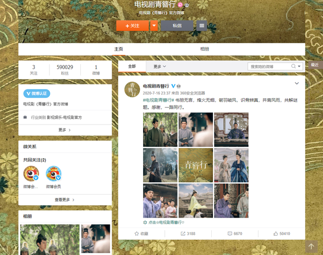Switch to the 相册 tab
Viewport: 323px width, 255px height.
204,49
